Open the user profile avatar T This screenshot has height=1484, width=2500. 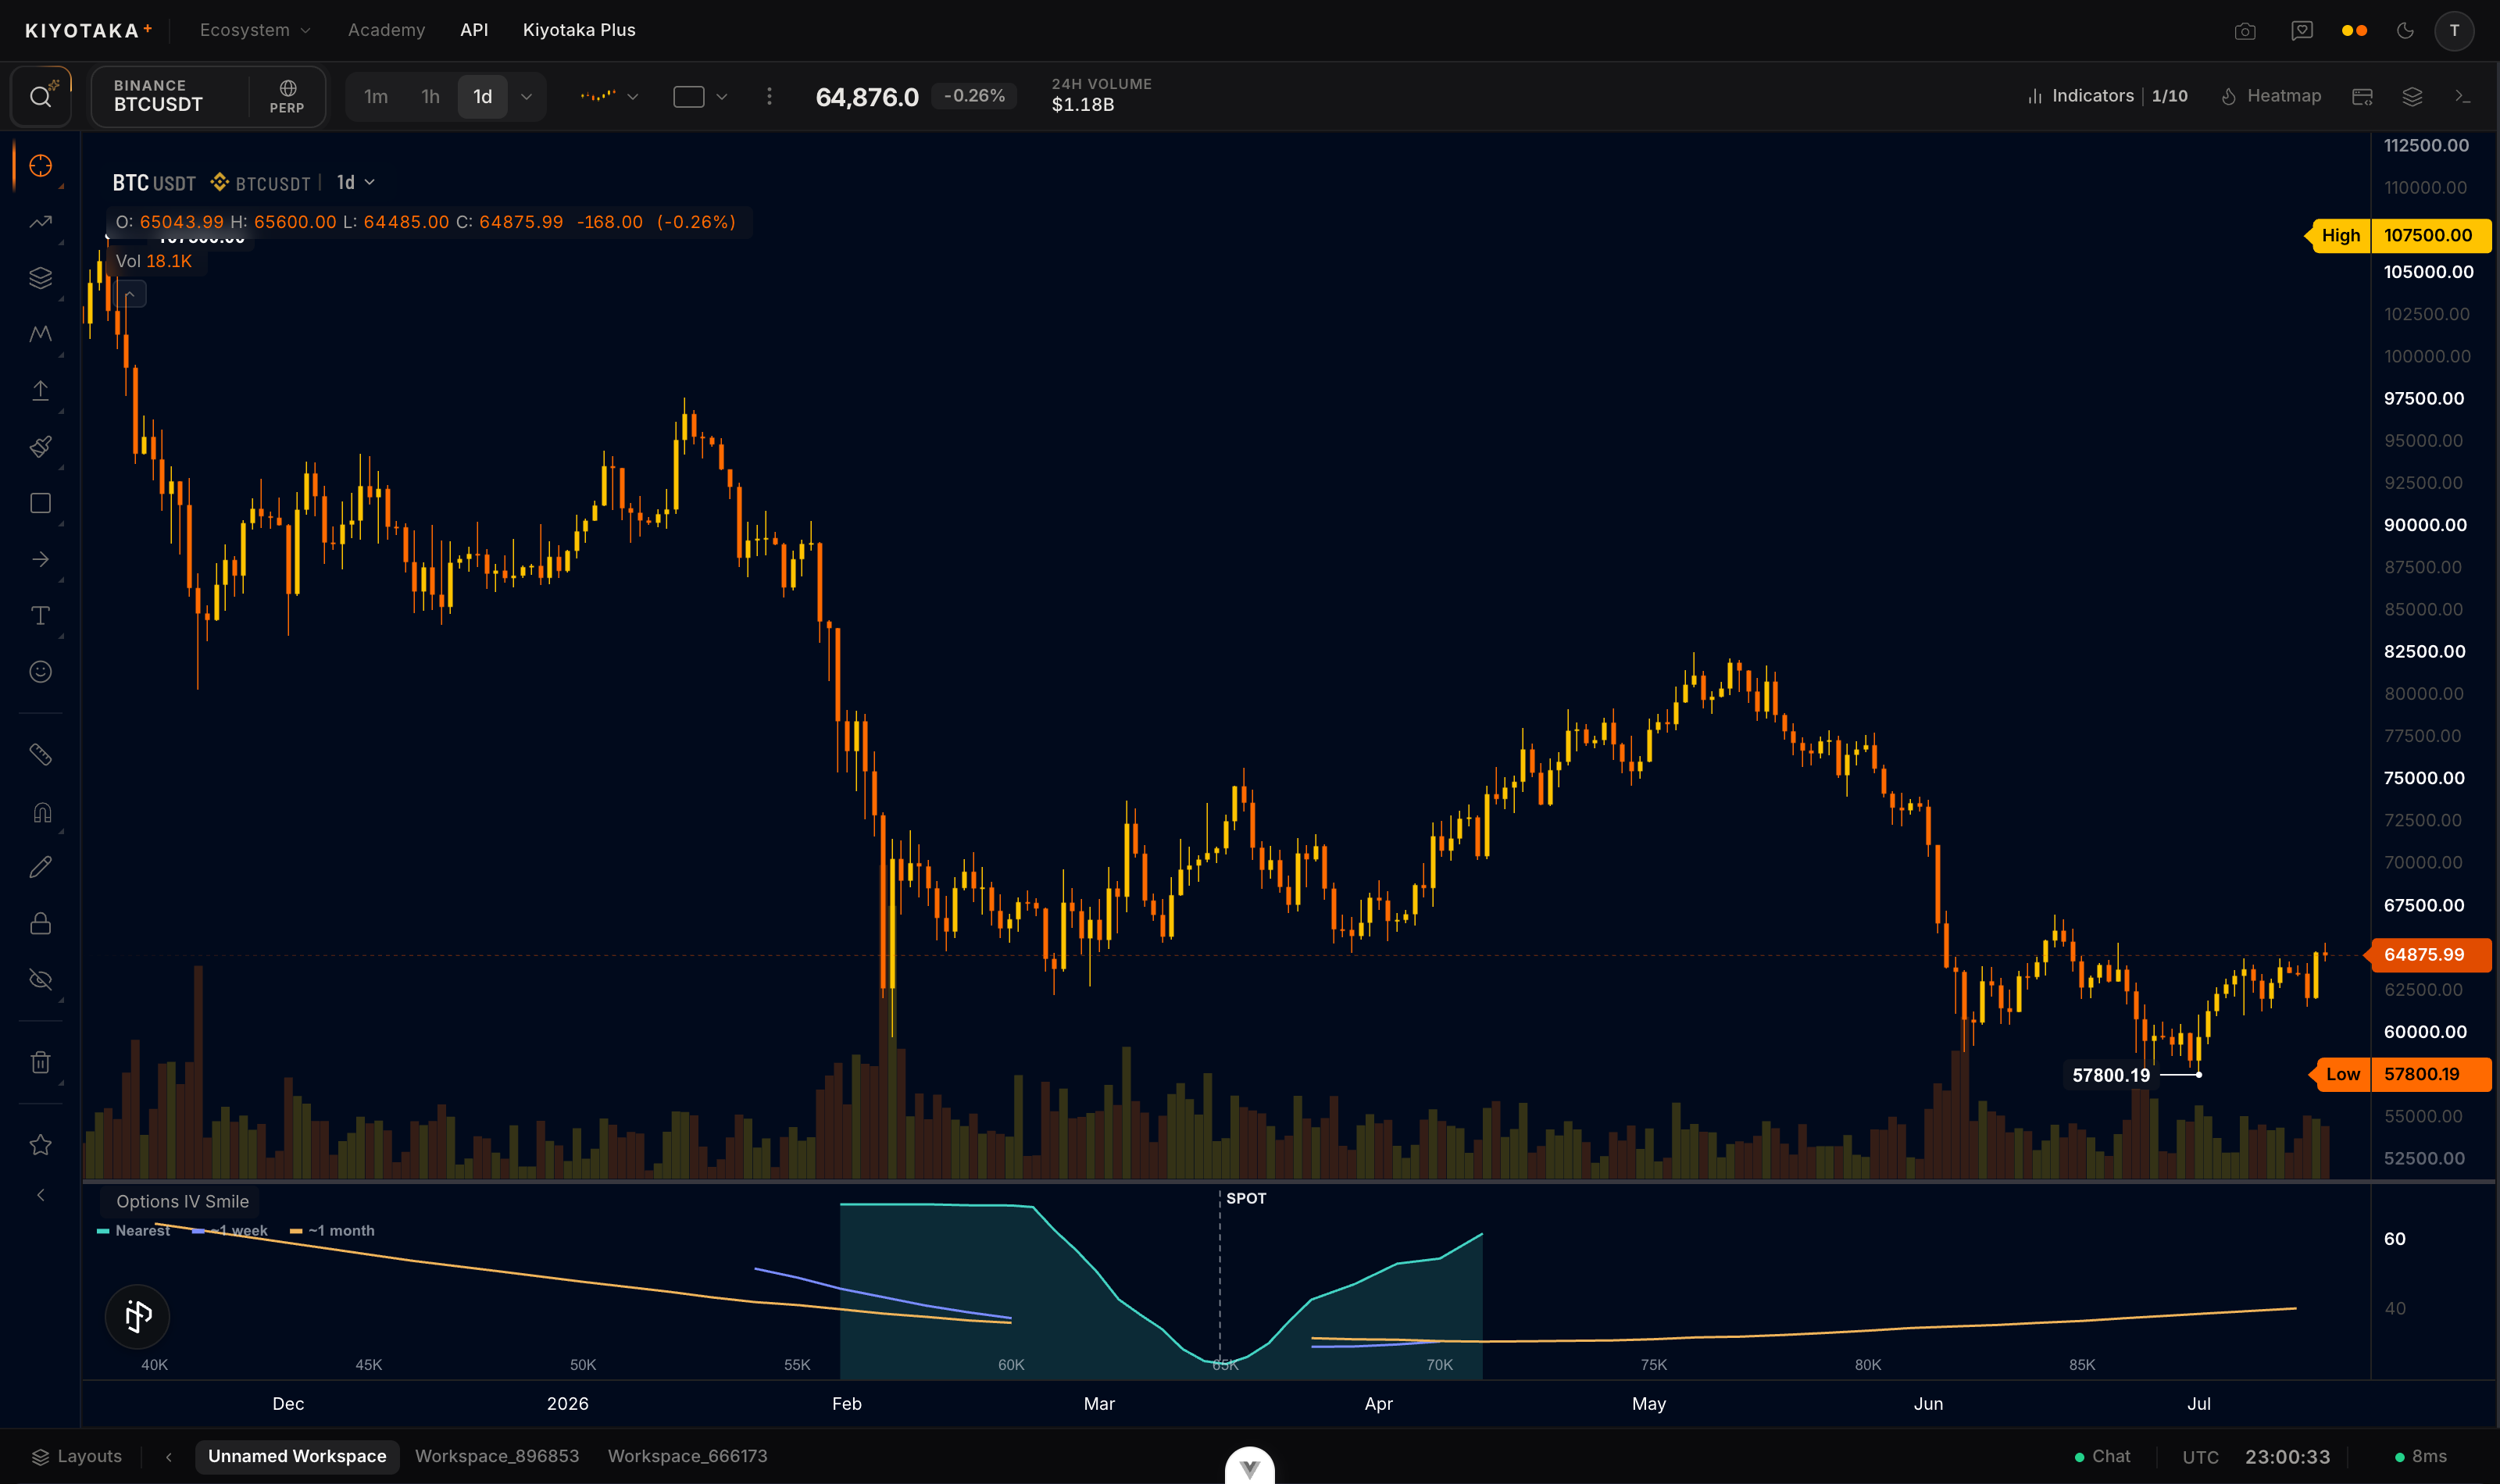pos(2454,31)
